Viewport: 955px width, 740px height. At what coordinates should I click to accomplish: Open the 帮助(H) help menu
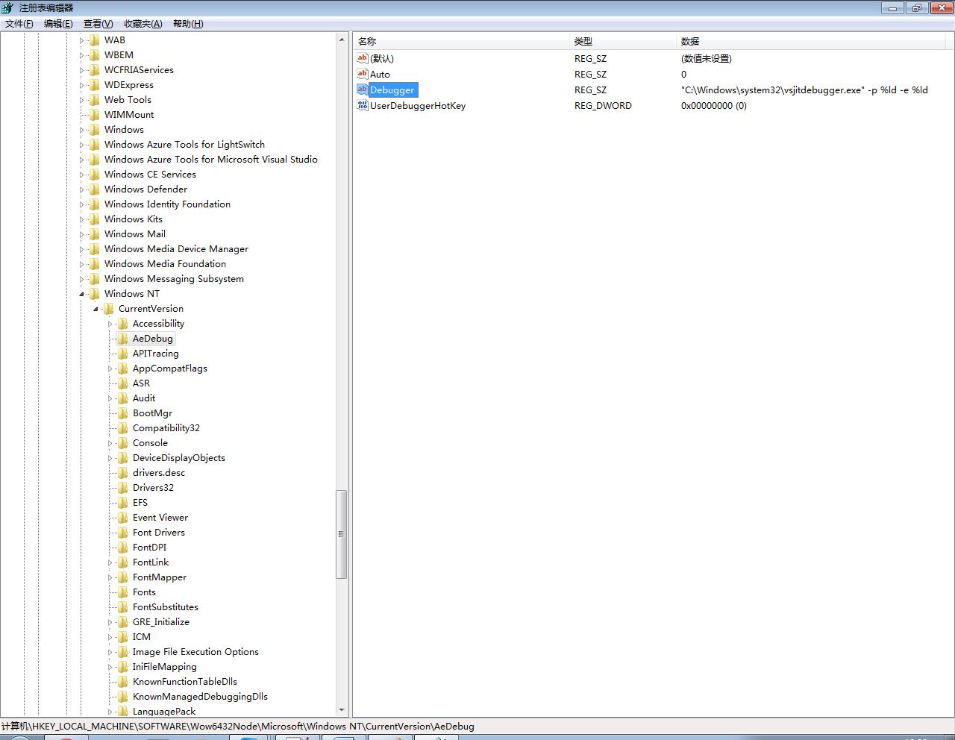tap(188, 23)
